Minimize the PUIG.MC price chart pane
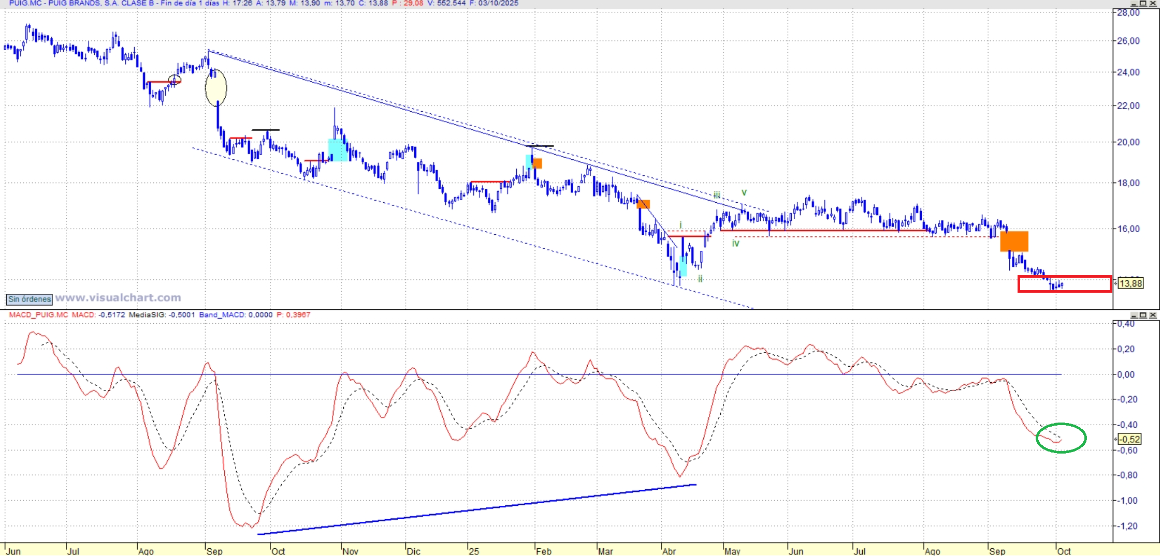 pos(1134,3)
